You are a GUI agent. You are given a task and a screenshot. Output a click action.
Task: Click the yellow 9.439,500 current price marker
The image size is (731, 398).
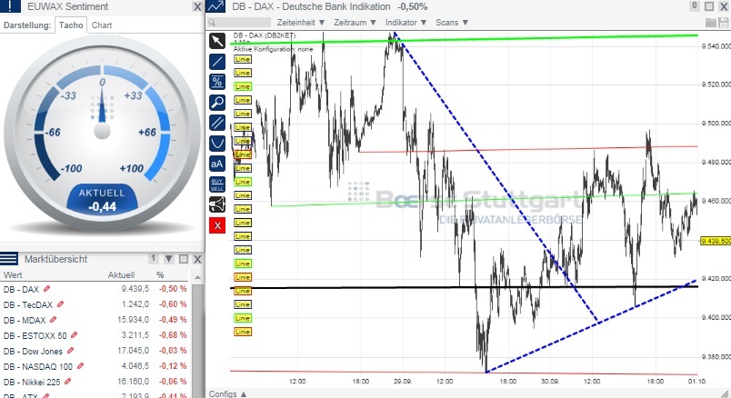716,241
